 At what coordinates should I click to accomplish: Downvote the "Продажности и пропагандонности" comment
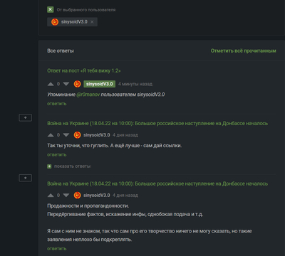66,196
